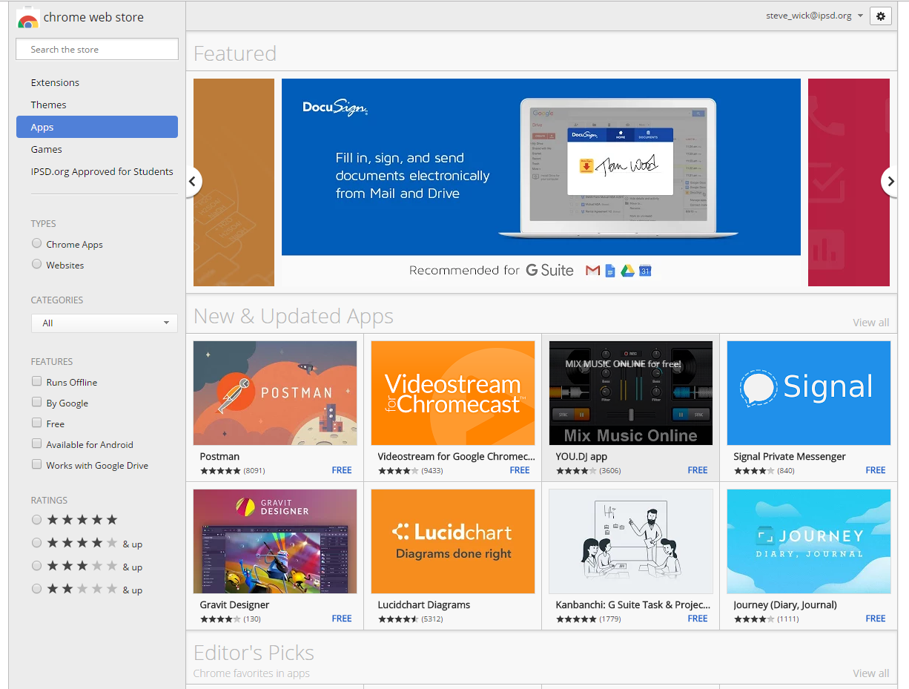Enable the Runs Offline filter
This screenshot has width=909, height=689.
[36, 380]
